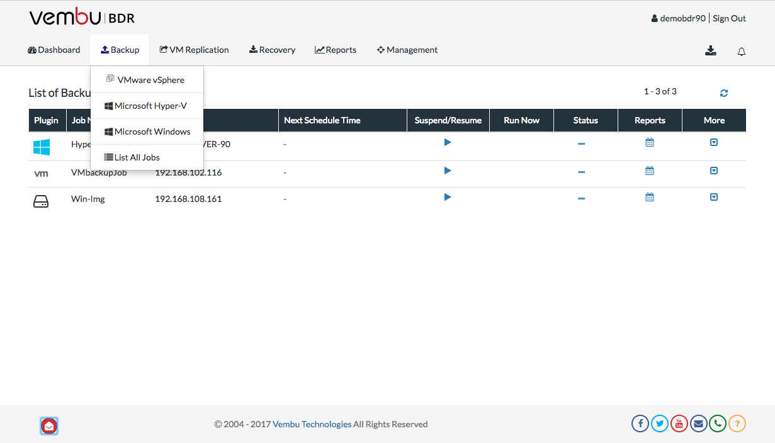Click the Sign Out link
Screen dimensions: 775x443
[x=729, y=18]
